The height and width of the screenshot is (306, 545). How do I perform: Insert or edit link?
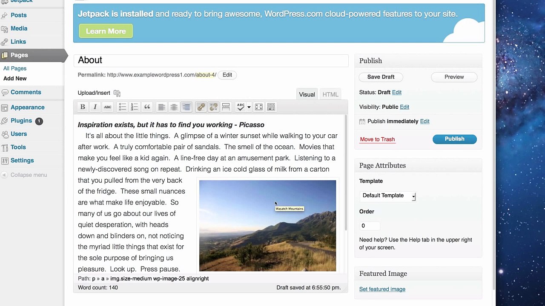click(201, 107)
